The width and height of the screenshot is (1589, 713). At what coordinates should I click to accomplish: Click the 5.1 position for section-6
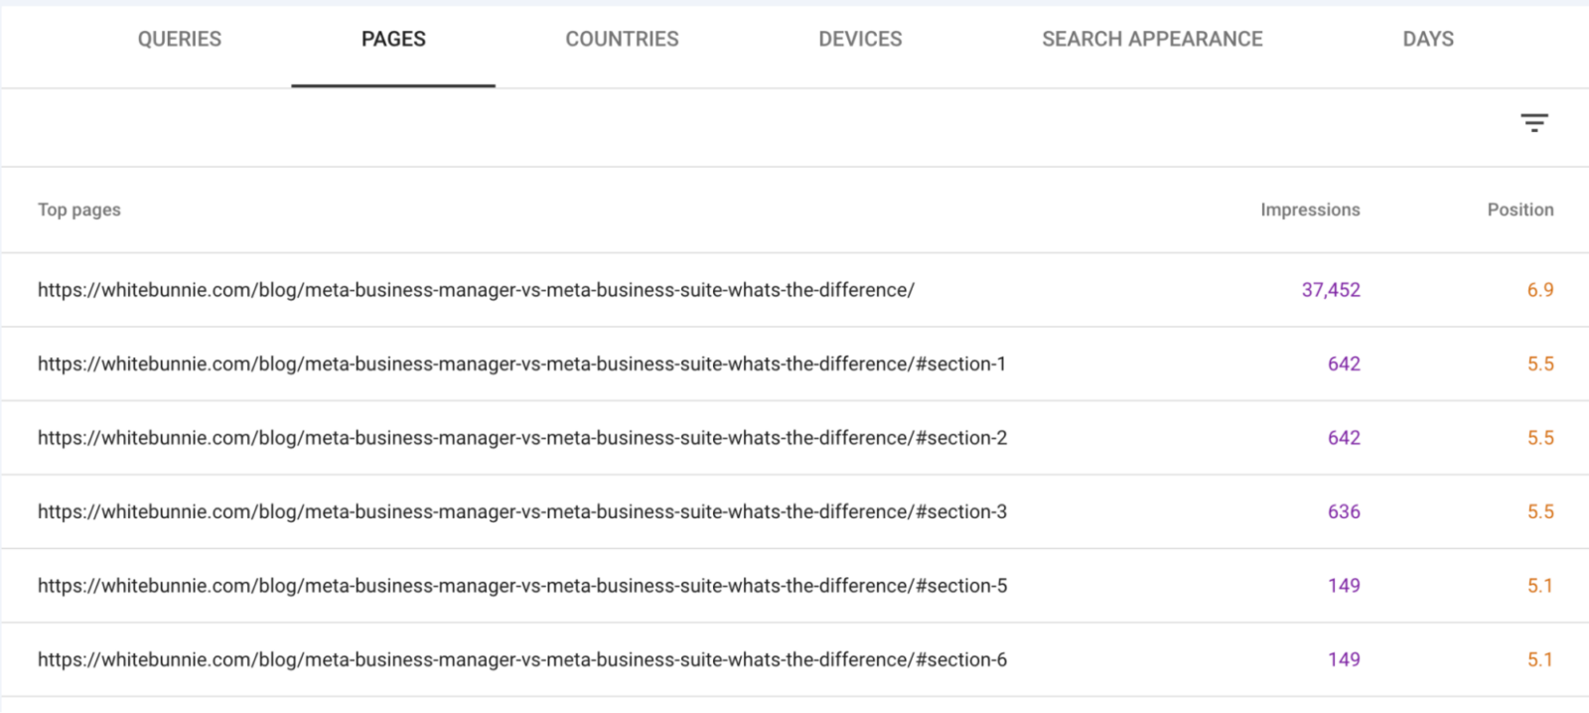(x=1540, y=659)
